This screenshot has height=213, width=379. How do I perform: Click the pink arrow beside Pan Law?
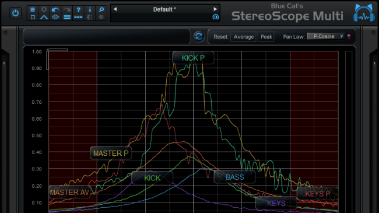349,36
